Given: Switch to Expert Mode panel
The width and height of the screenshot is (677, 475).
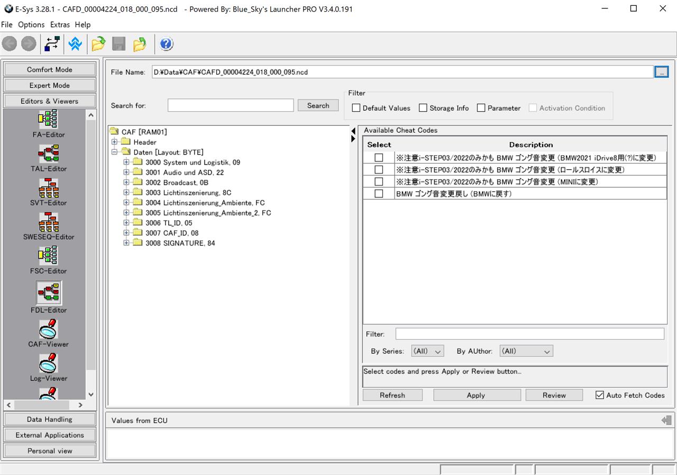Looking at the screenshot, I should tap(50, 85).
